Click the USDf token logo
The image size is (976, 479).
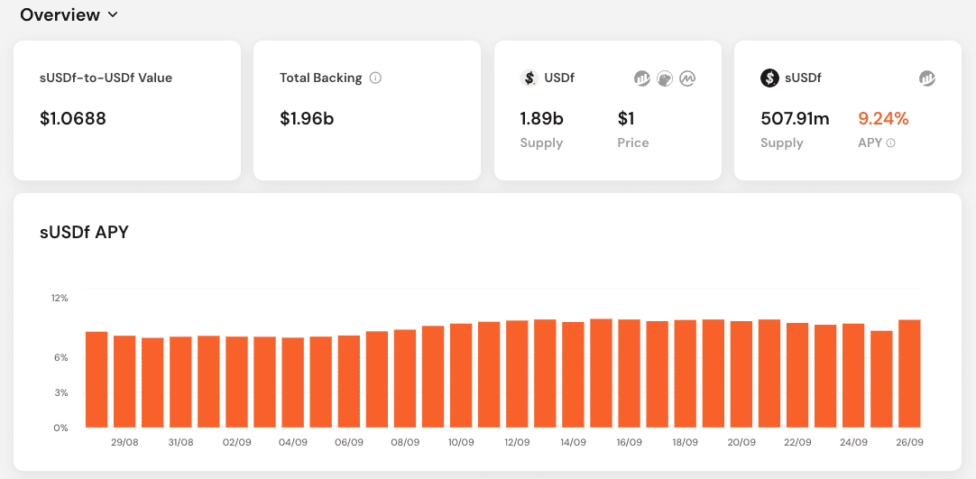529,78
